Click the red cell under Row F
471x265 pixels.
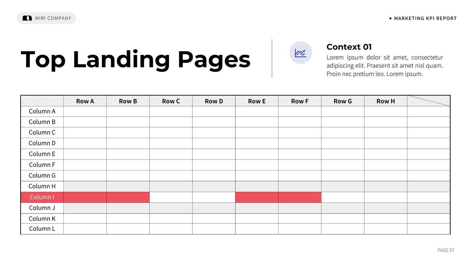[x=300, y=197]
